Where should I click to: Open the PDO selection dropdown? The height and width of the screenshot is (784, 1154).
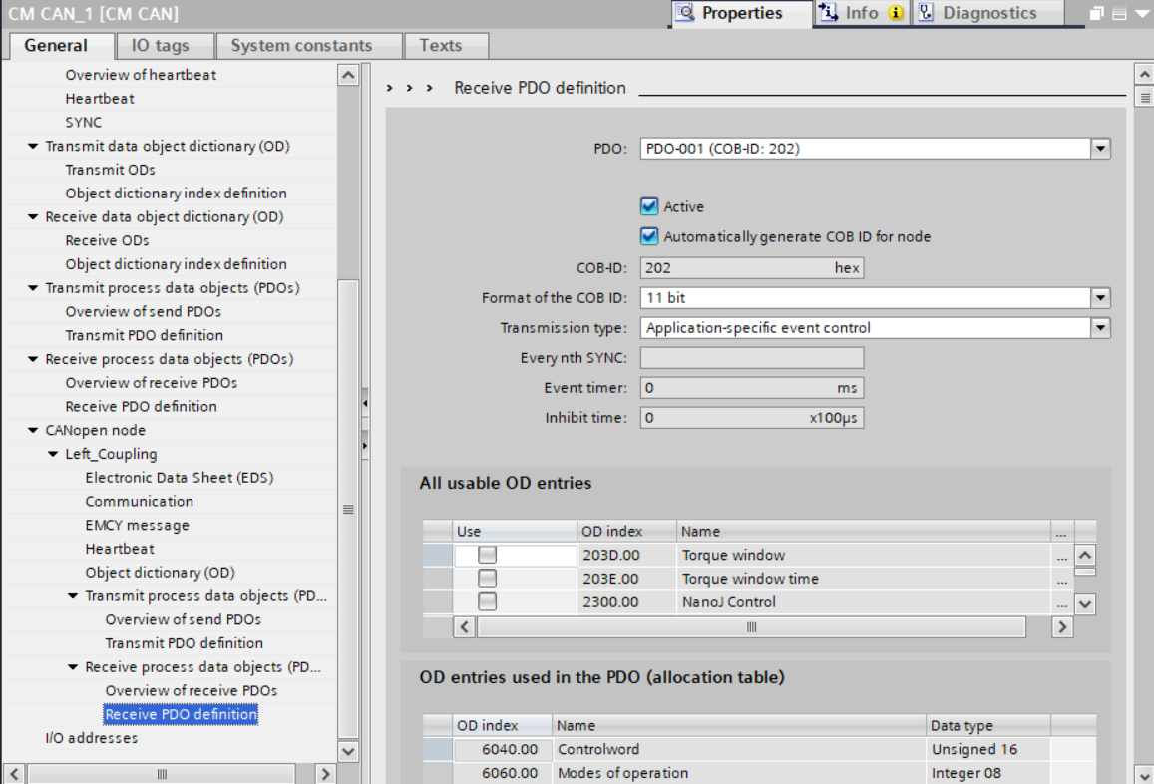coord(1099,149)
